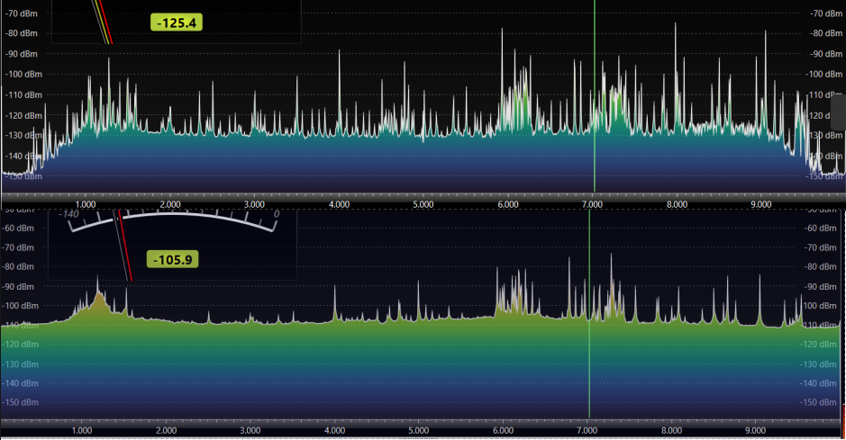
Task: Click the -125.4 signal level readout
Action: point(176,22)
